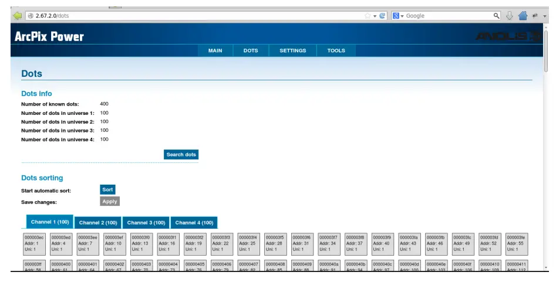Click the known dots value 400
The height and width of the screenshot is (282, 556).
click(x=105, y=104)
